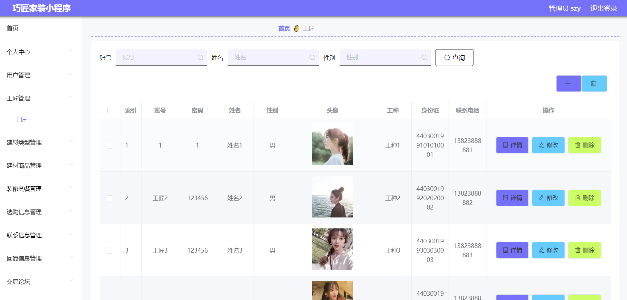Open avatar thumbnail of 姓名2
This screenshot has height=300, width=627.
[x=332, y=197]
